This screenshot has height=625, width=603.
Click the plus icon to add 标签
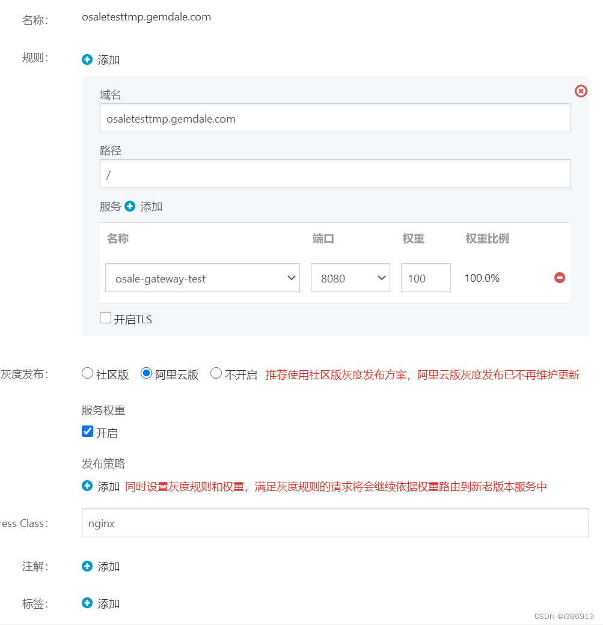[x=87, y=603]
